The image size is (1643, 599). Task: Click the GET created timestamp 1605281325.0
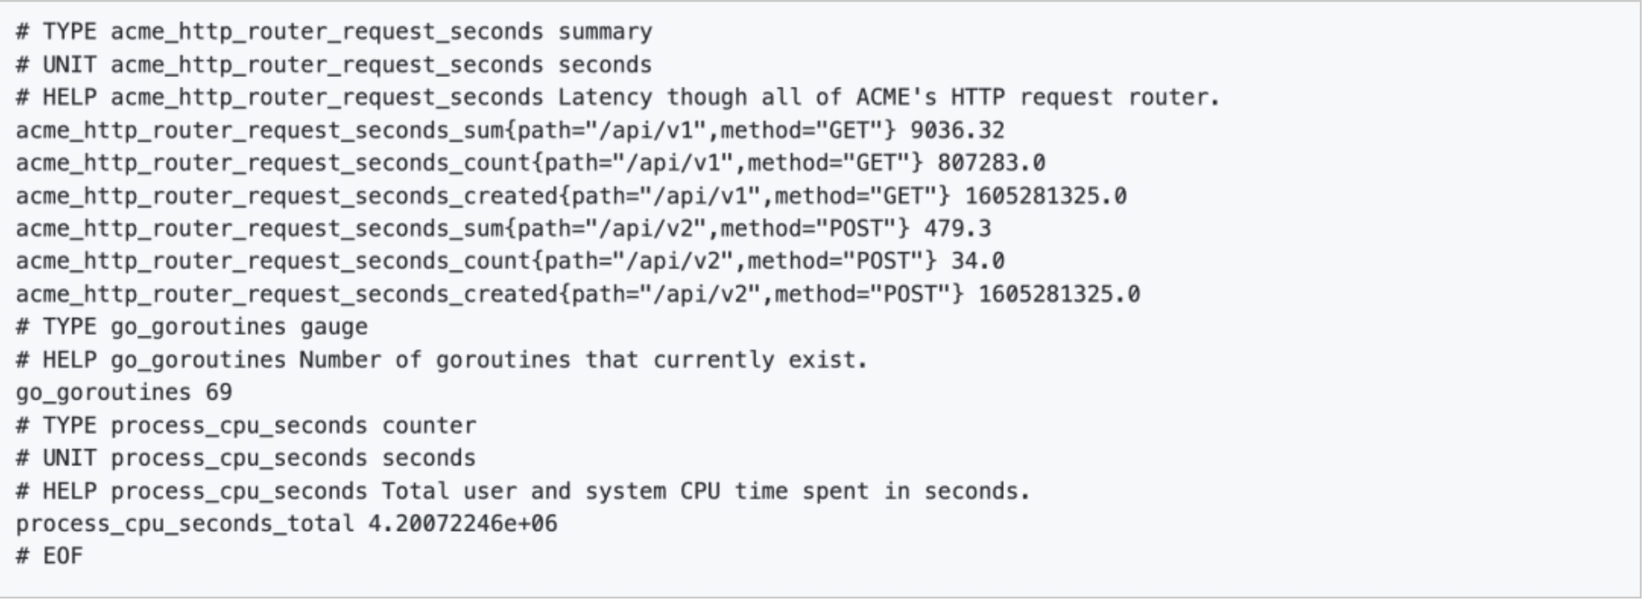1045,196
